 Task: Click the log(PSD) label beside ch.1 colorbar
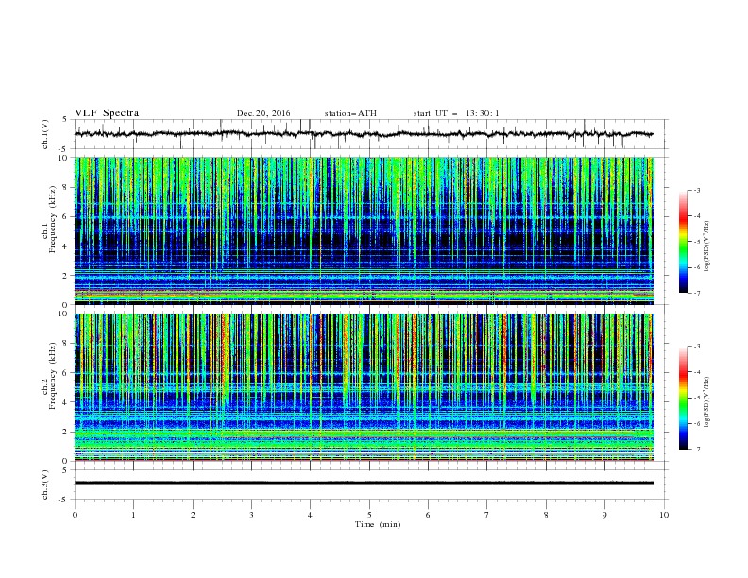pyautogui.click(x=707, y=246)
